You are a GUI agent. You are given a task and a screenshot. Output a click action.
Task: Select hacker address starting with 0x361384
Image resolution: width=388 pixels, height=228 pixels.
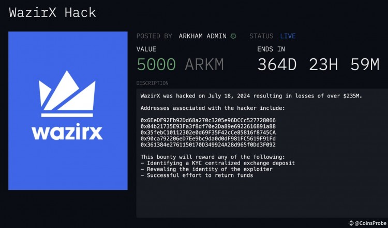pos(208,145)
